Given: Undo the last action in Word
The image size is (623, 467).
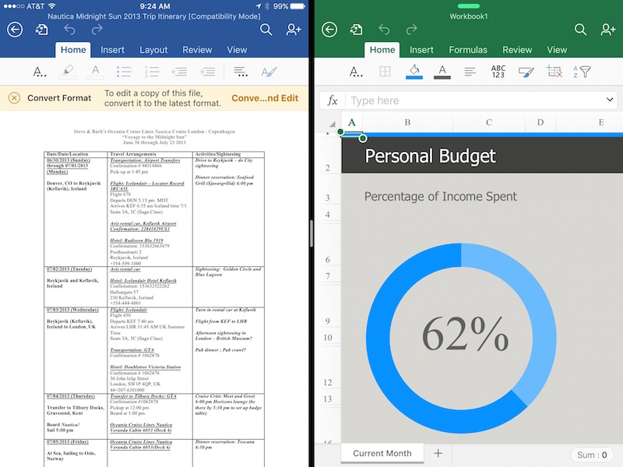Looking at the screenshot, I should (69, 30).
